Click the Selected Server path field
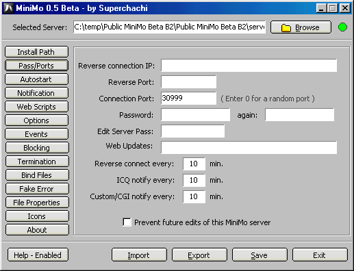The image size is (354, 271). [x=169, y=27]
